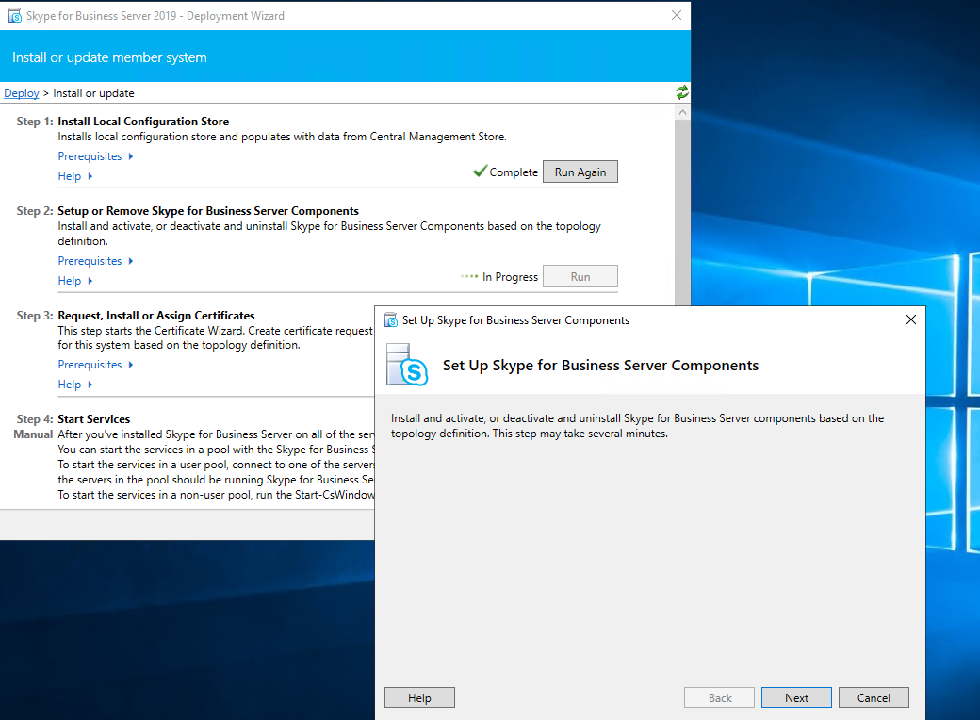The image size is (980, 720).
Task: Open Help under Step 2
Action: [75, 281]
